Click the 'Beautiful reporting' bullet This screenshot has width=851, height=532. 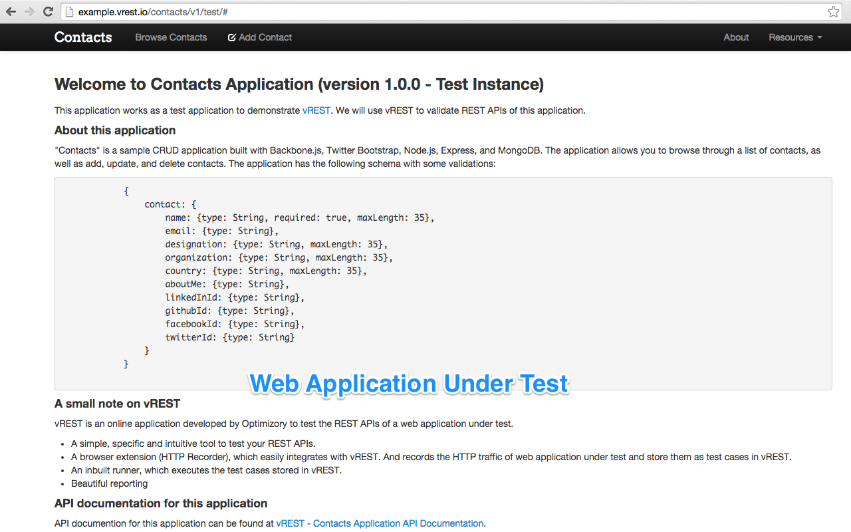[110, 483]
